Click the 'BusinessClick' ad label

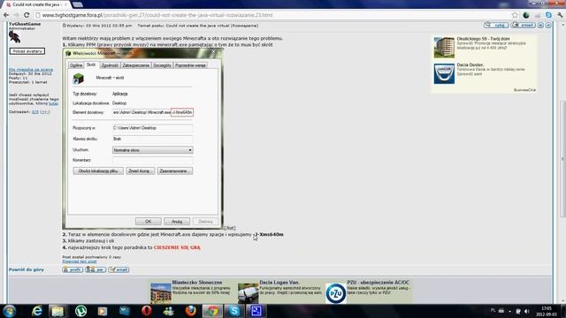[x=524, y=90]
